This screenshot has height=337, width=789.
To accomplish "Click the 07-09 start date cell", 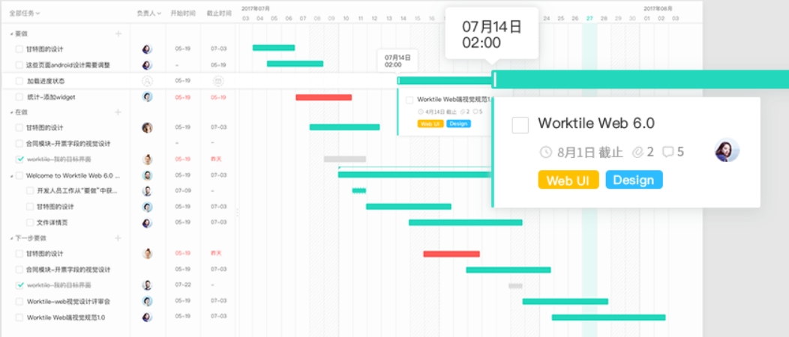I will [x=182, y=191].
